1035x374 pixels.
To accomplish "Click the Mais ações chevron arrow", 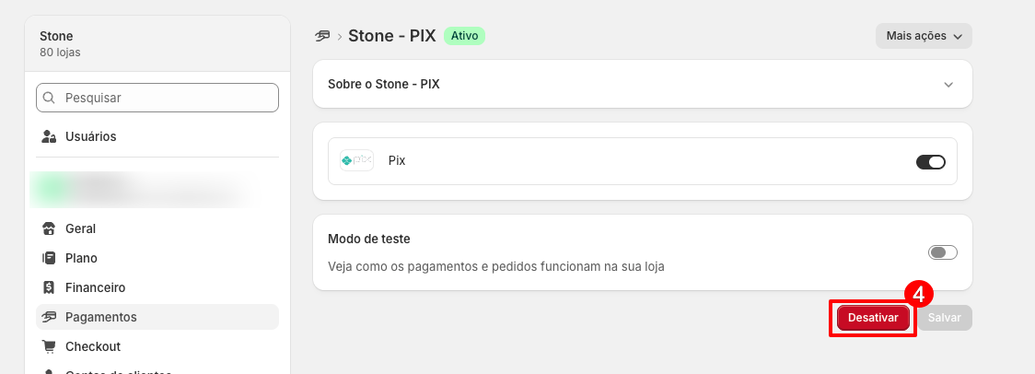I will [958, 37].
